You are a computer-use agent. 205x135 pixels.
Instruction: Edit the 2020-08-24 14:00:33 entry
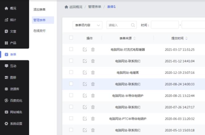coord(85,84)
